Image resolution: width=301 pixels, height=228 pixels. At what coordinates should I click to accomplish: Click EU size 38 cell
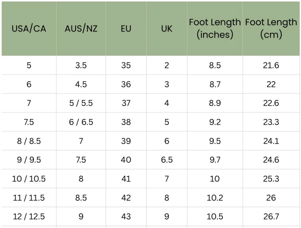[126, 122]
